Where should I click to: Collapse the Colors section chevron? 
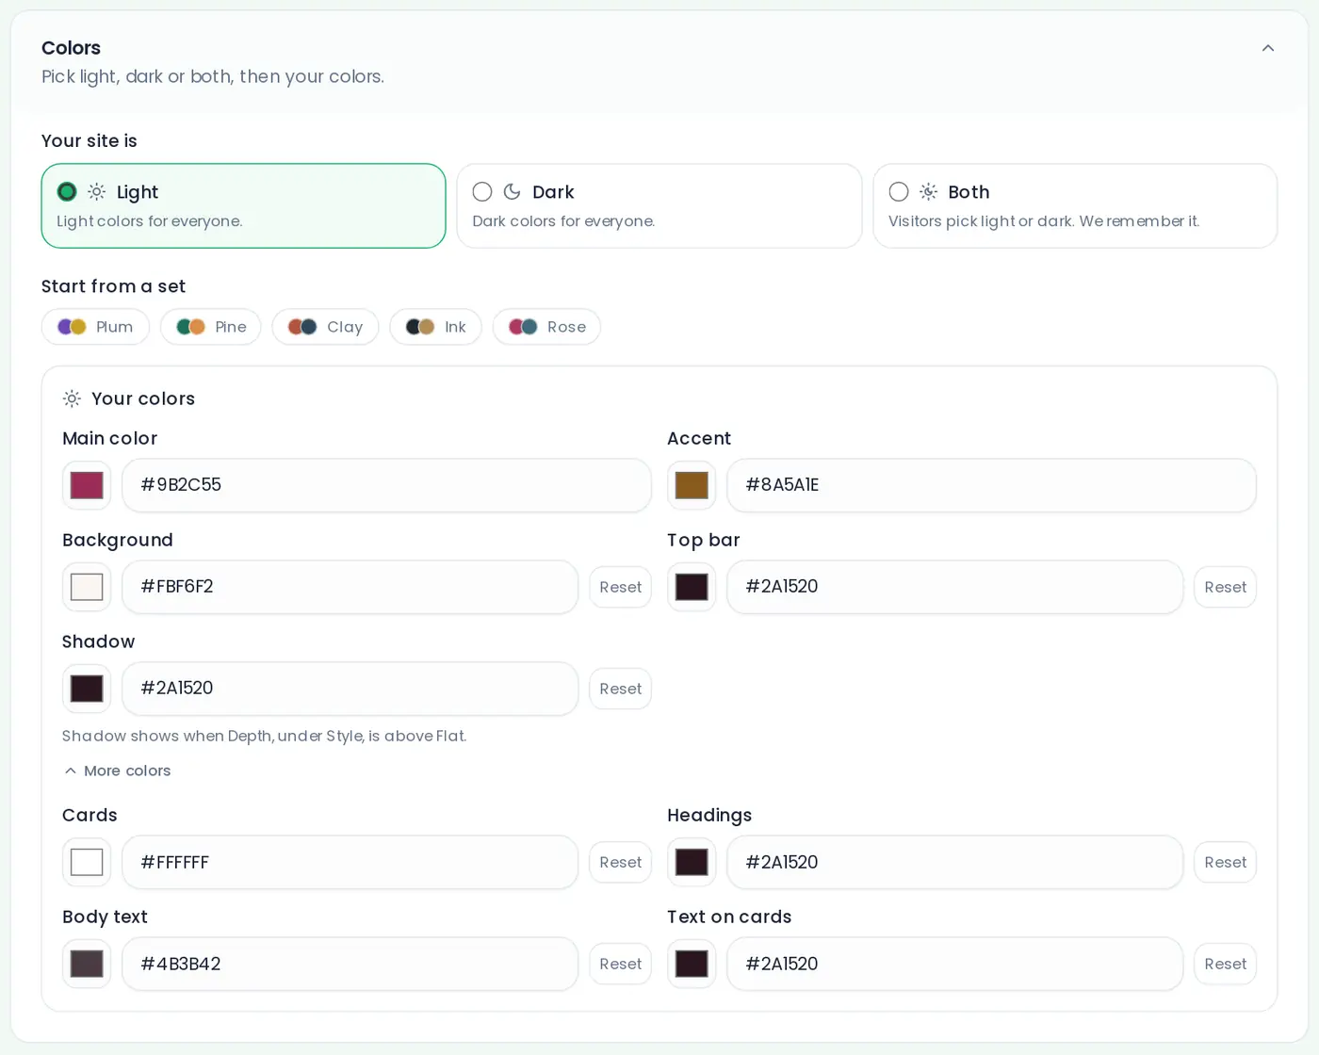click(1268, 48)
